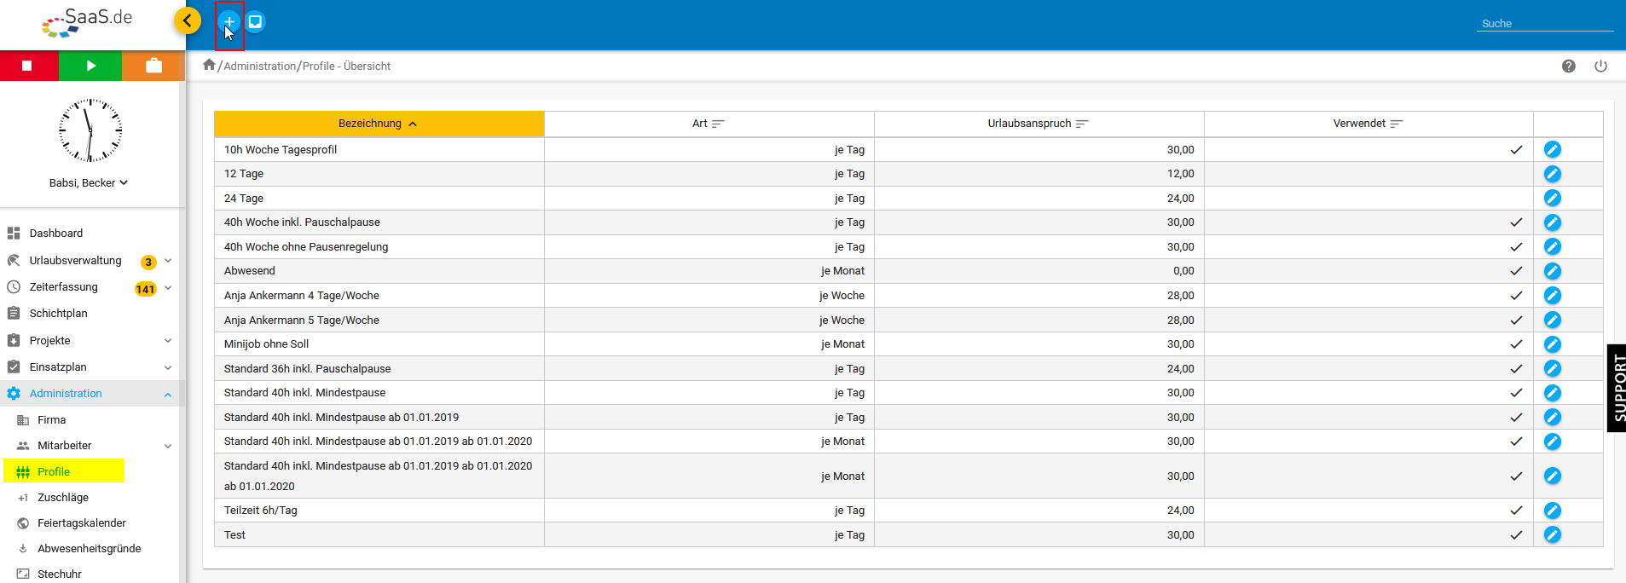Collapse the Administration menu chevron

point(168,394)
